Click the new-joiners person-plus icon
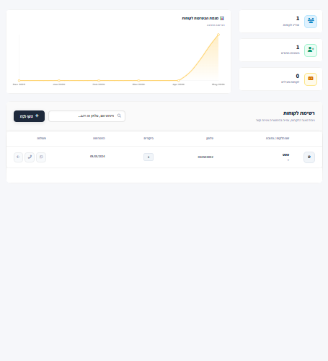 point(311,51)
